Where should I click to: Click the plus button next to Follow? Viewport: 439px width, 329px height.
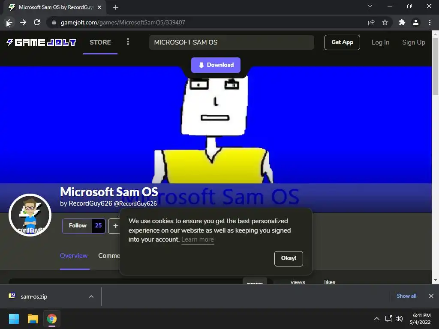click(115, 226)
